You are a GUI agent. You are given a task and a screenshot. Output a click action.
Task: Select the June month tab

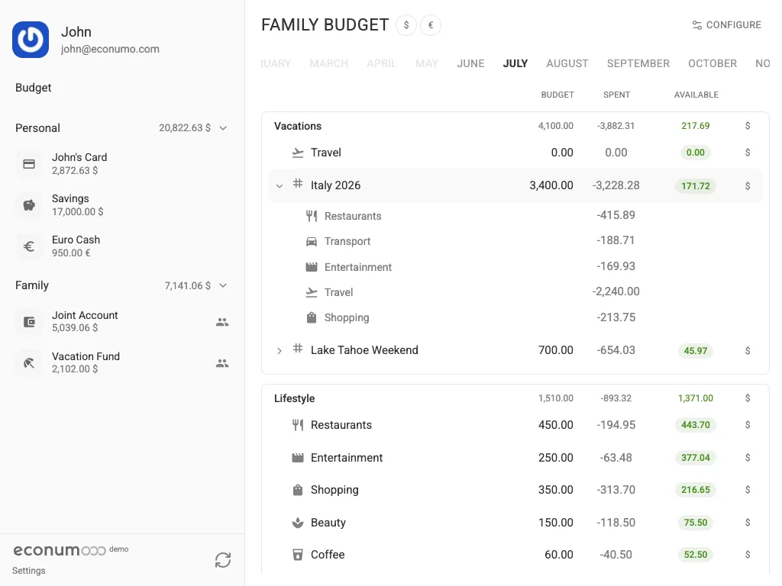470,63
